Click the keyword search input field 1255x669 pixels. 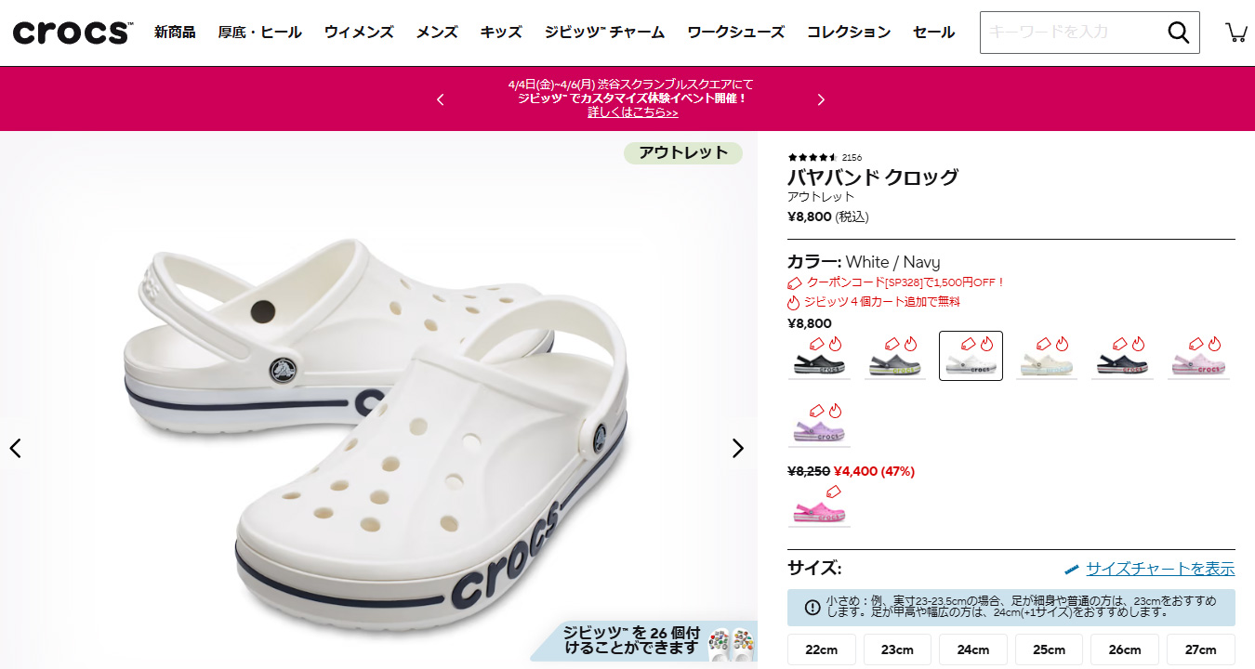coord(1072,33)
